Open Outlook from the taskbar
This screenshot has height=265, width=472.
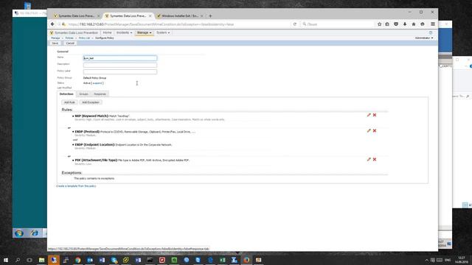click(x=90, y=260)
